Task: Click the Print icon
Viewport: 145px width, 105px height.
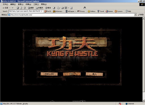Action: (63, 8)
